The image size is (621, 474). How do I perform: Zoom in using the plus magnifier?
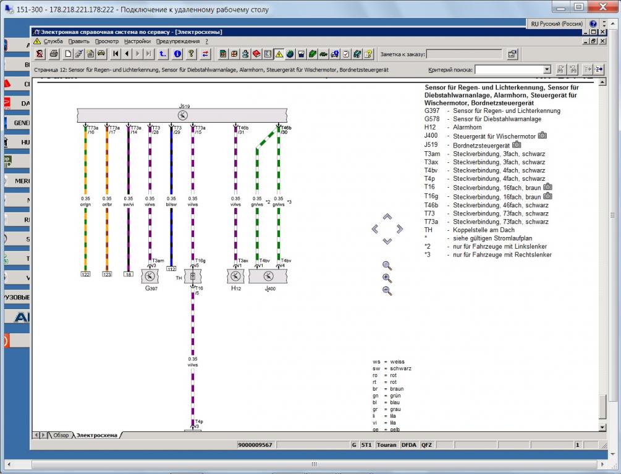(x=387, y=278)
